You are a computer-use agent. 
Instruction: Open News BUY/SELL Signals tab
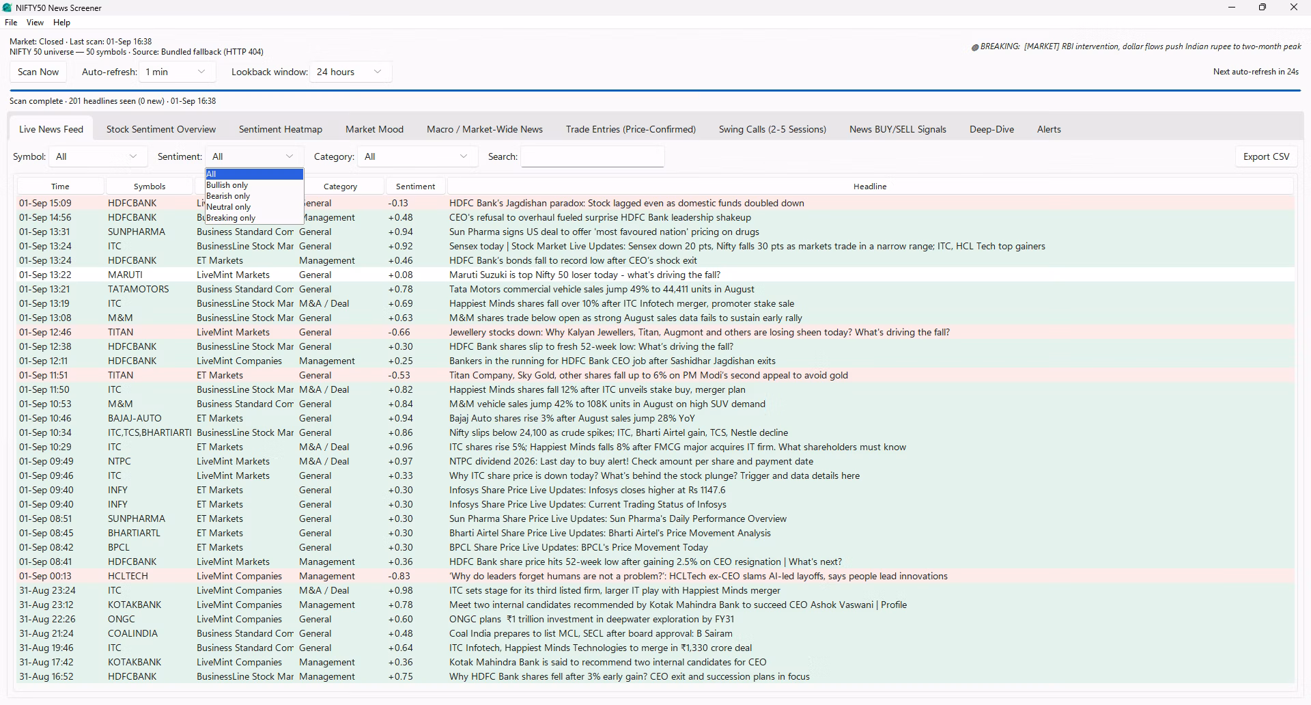coord(898,129)
